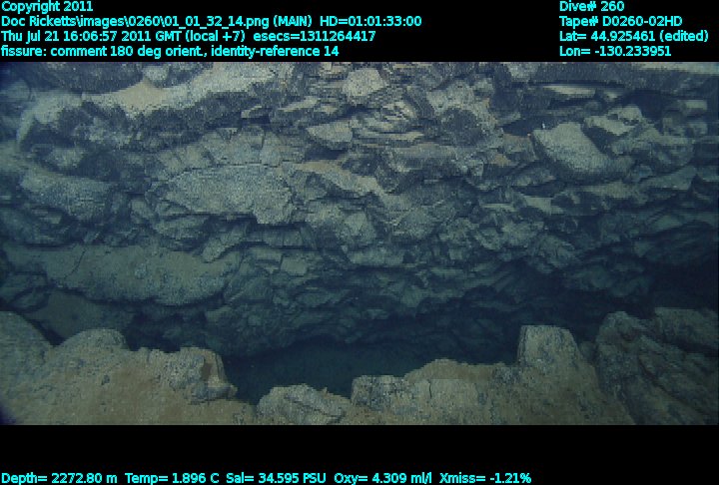Click the 'Temp= 1.896 C' reading
Image resolution: width=719 pixels, height=485 pixels.
[172, 479]
